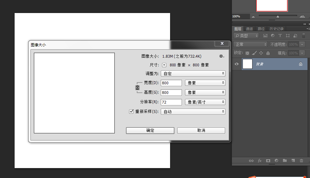Switch to the 图层 tab
The width and height of the screenshot is (310, 178).
click(x=238, y=29)
